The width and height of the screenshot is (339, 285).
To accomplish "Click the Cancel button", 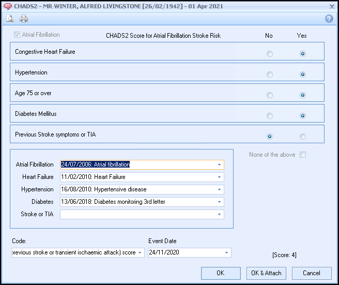I will (x=311, y=273).
